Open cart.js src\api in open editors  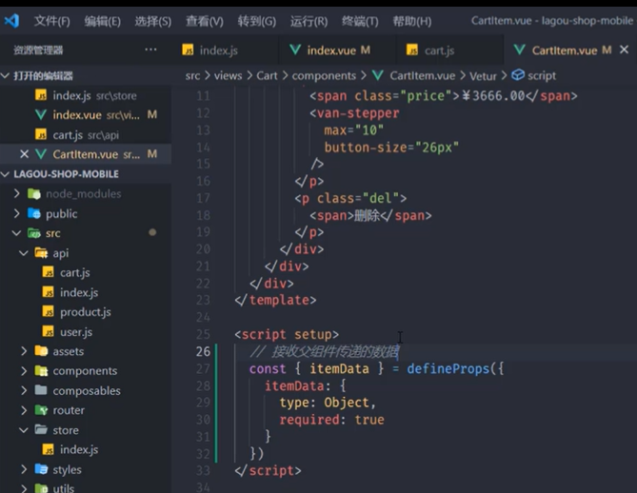[x=86, y=135]
